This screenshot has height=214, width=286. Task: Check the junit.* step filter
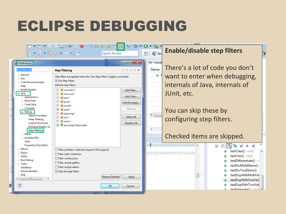[x=58, y=110]
